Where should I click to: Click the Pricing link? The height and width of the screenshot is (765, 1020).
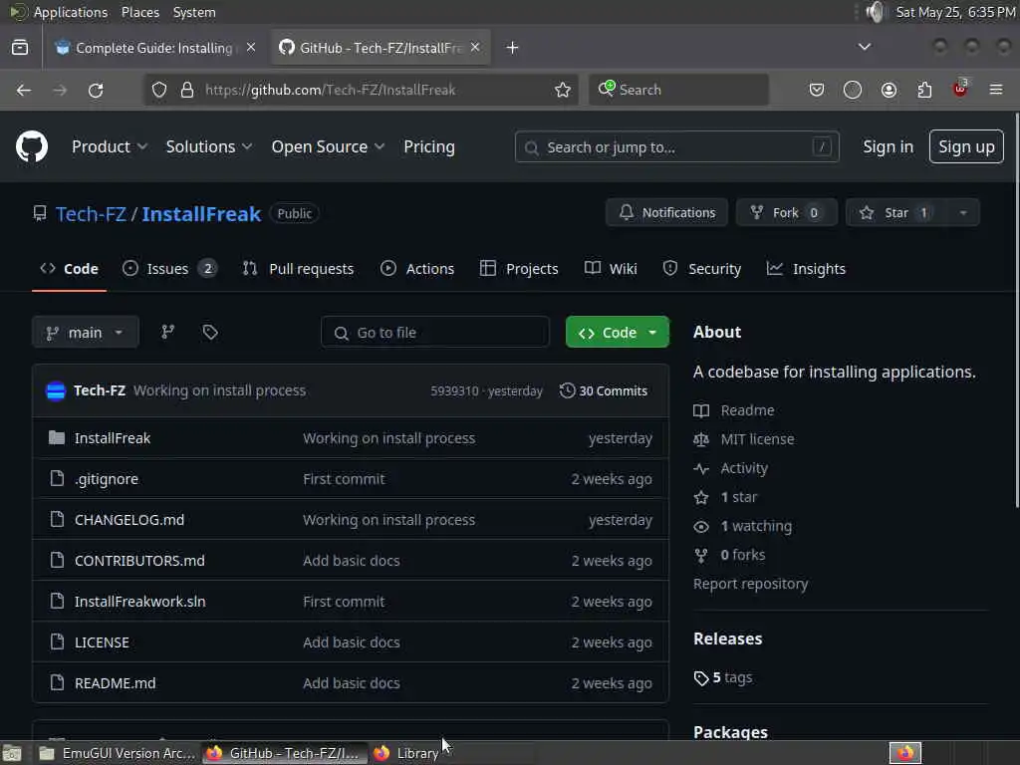click(x=429, y=147)
